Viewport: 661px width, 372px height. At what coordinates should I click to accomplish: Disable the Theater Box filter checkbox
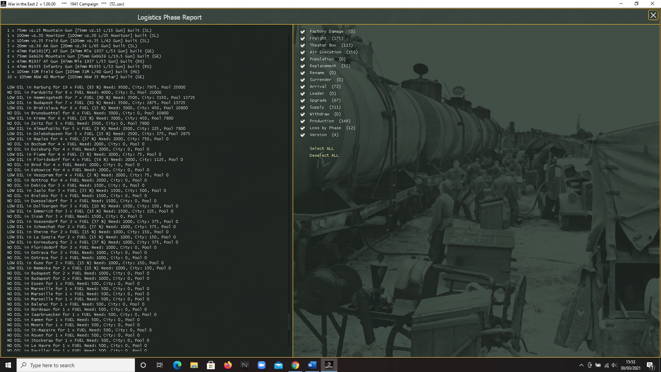point(303,45)
